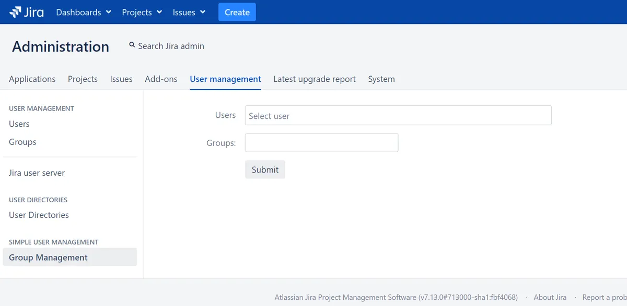Open the About Jira footer link

click(x=550, y=297)
